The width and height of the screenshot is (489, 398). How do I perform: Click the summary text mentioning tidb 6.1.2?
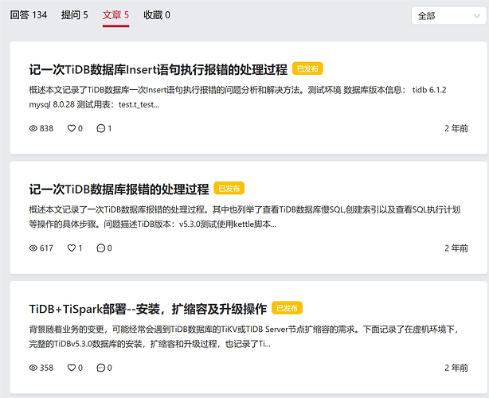(x=237, y=97)
